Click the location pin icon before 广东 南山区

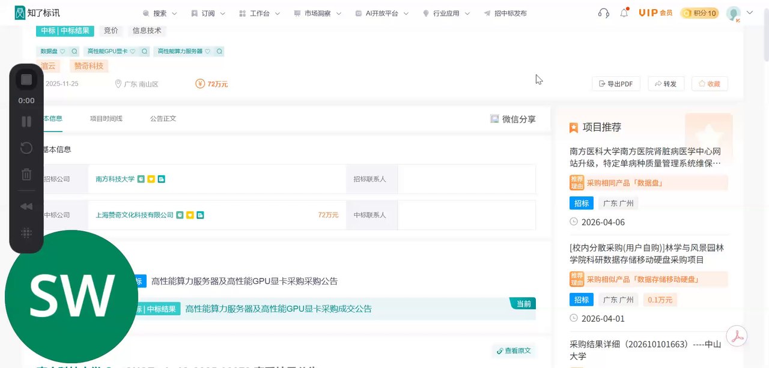point(118,84)
